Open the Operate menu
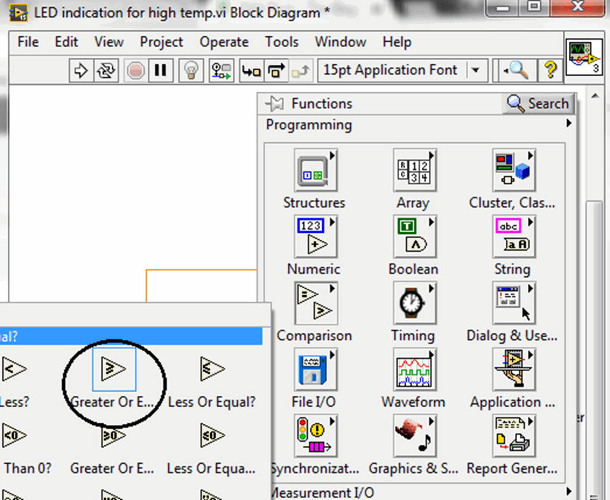The height and width of the screenshot is (500, 610). [224, 42]
